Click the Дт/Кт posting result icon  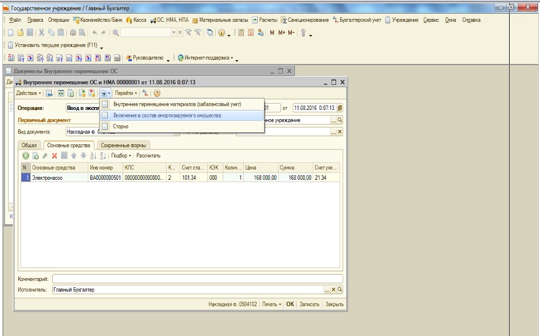coord(145,93)
